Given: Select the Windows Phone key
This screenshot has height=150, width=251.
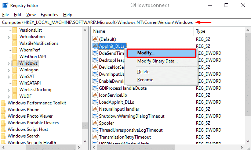Looking at the screenshot, I should (x=23, y=110).
